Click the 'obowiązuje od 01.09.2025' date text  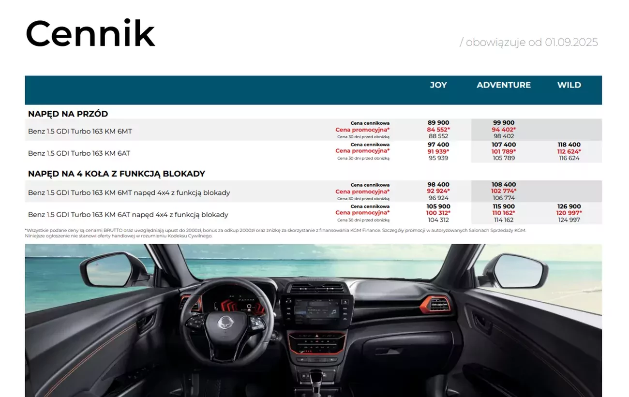click(529, 43)
